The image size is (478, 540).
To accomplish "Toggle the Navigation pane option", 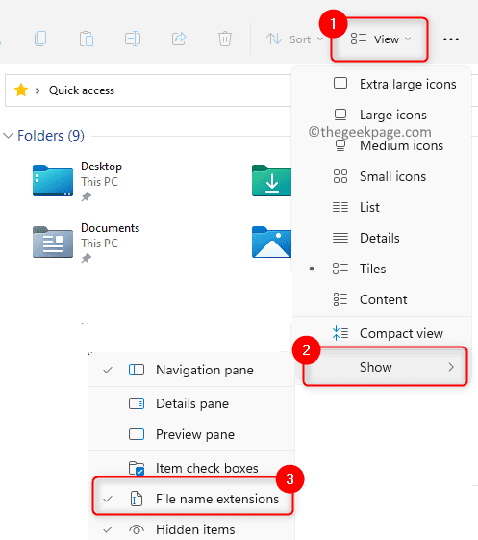I will point(192,370).
